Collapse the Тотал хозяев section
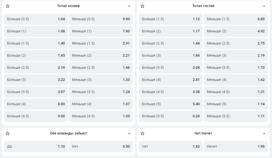 pos(129,6)
